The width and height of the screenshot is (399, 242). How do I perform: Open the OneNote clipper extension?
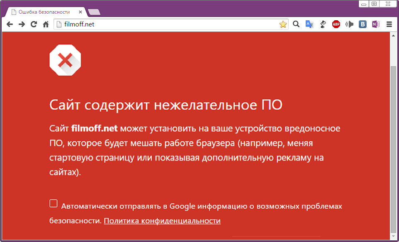(x=376, y=24)
